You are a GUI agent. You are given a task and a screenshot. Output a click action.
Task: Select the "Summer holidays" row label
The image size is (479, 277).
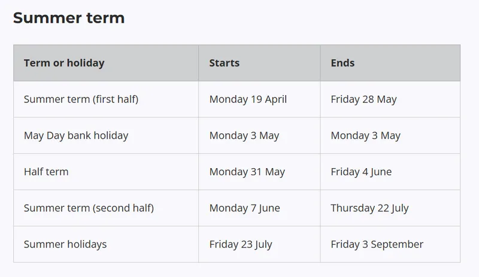pyautogui.click(x=65, y=244)
